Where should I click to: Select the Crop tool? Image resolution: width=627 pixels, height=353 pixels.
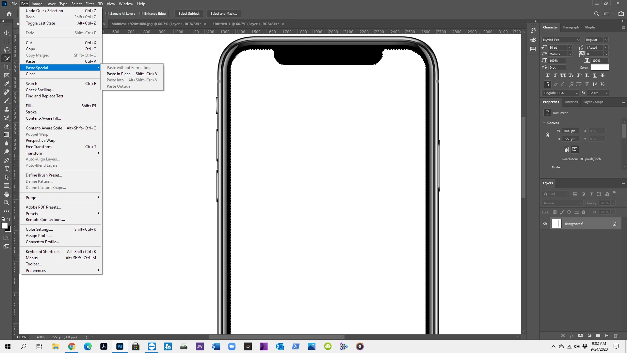pyautogui.click(x=7, y=67)
